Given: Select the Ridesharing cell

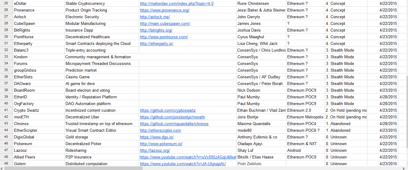Looking at the screenshot, I should [102, 151].
